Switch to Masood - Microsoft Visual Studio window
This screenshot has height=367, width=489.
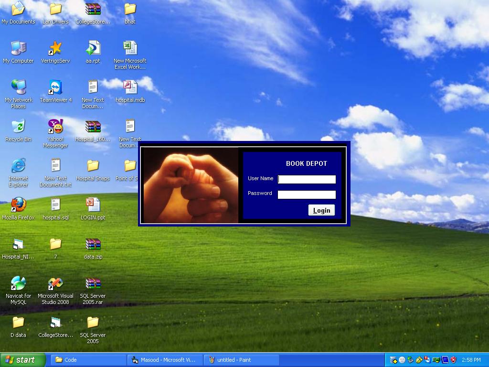(x=165, y=360)
